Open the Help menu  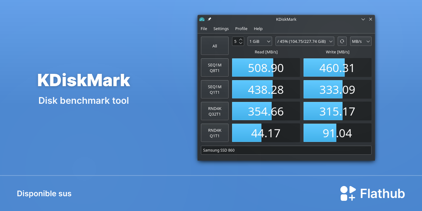[x=258, y=29]
